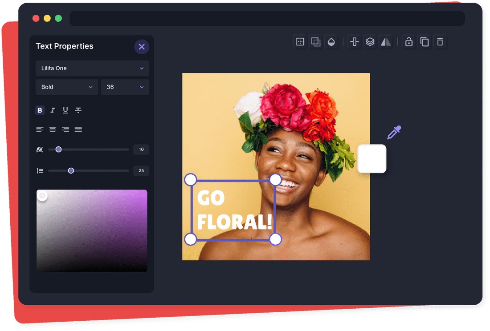Expand the Bold font weight dropdown
The image size is (490, 331).
coord(67,87)
